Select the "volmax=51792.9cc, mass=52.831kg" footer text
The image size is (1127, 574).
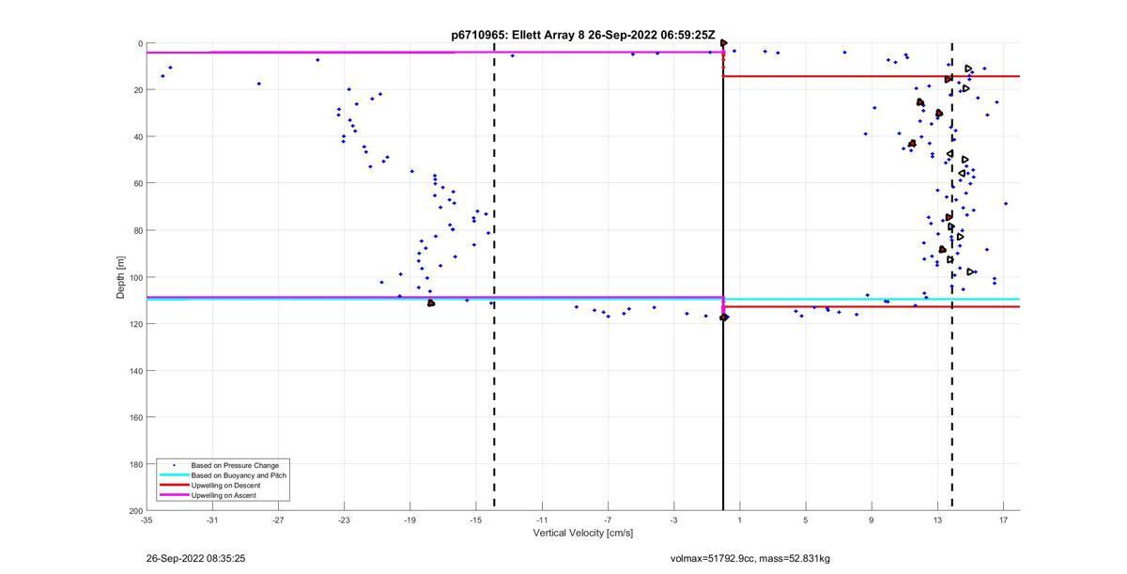[x=750, y=559]
